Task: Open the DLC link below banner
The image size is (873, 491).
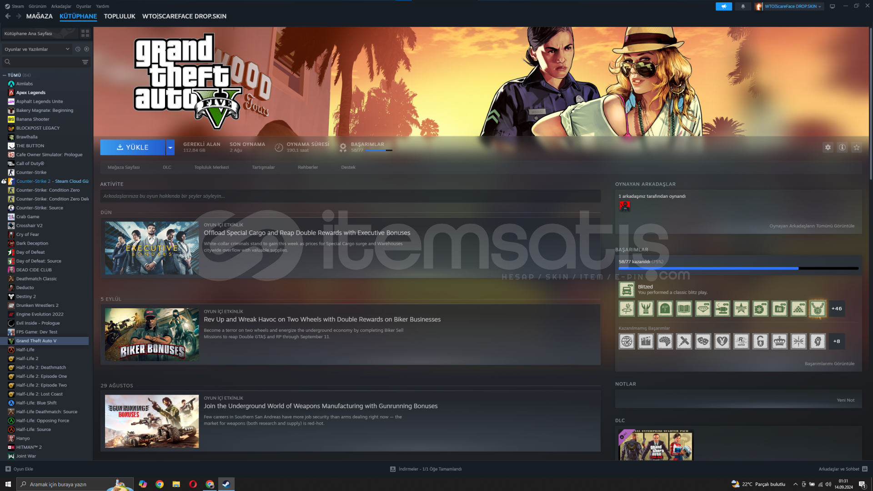Action: (167, 167)
